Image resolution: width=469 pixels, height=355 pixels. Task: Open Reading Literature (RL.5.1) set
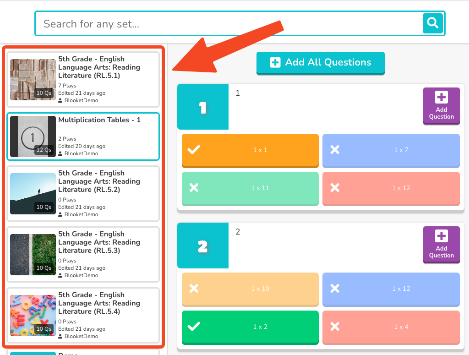pyautogui.click(x=83, y=80)
